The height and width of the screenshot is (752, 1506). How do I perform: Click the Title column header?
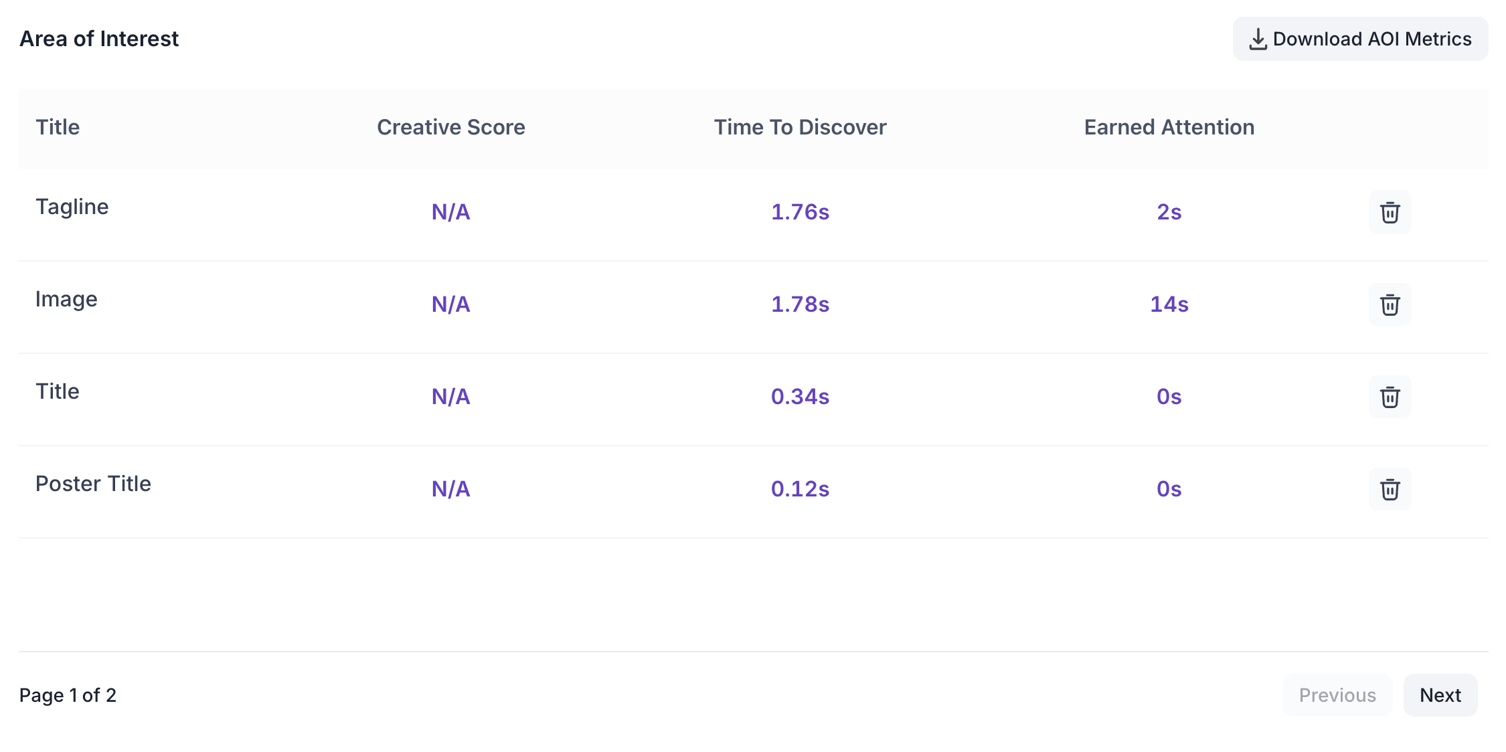tap(58, 127)
